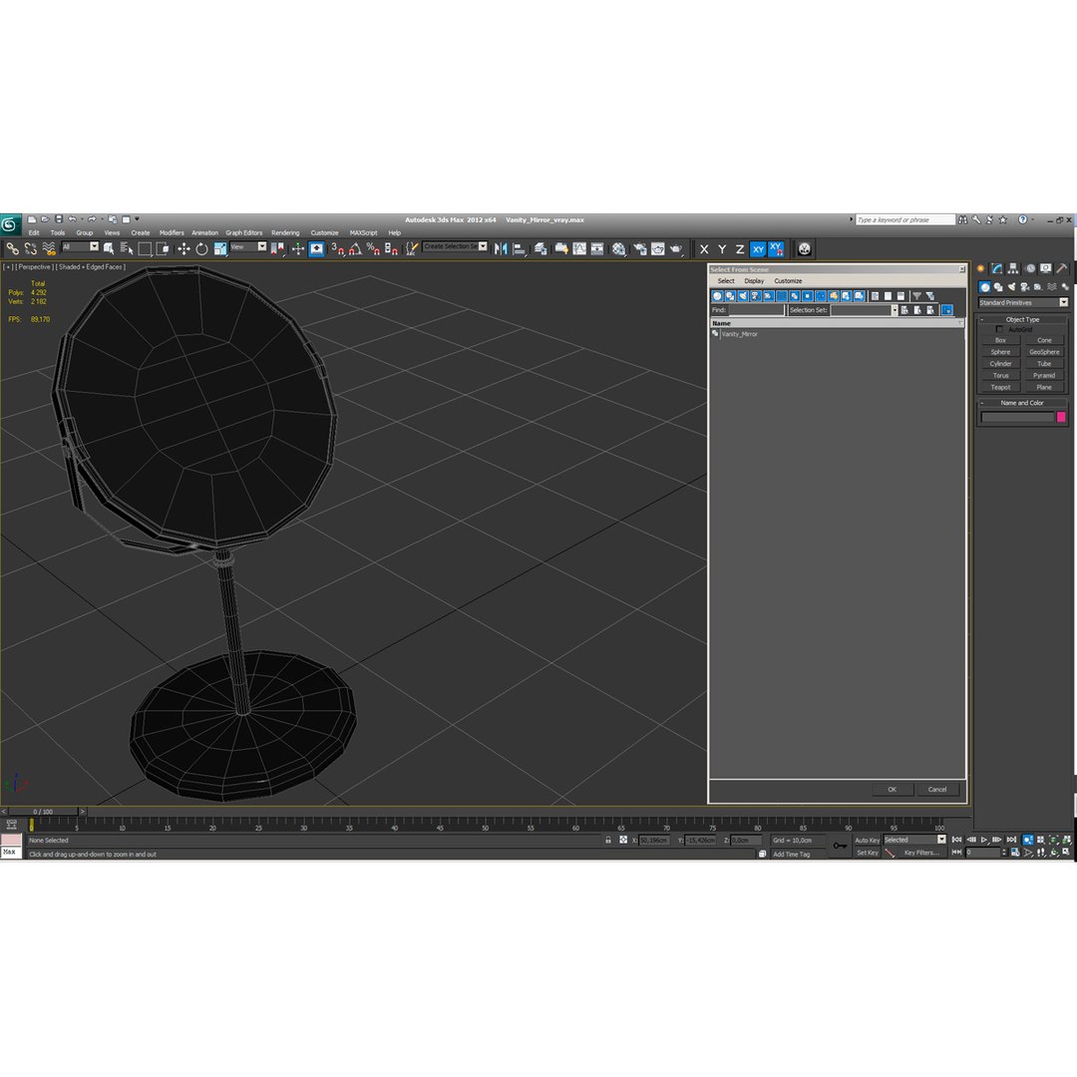The width and height of the screenshot is (1077, 1077).
Task: Open the Hierarchy command panel tab
Action: point(1012,268)
